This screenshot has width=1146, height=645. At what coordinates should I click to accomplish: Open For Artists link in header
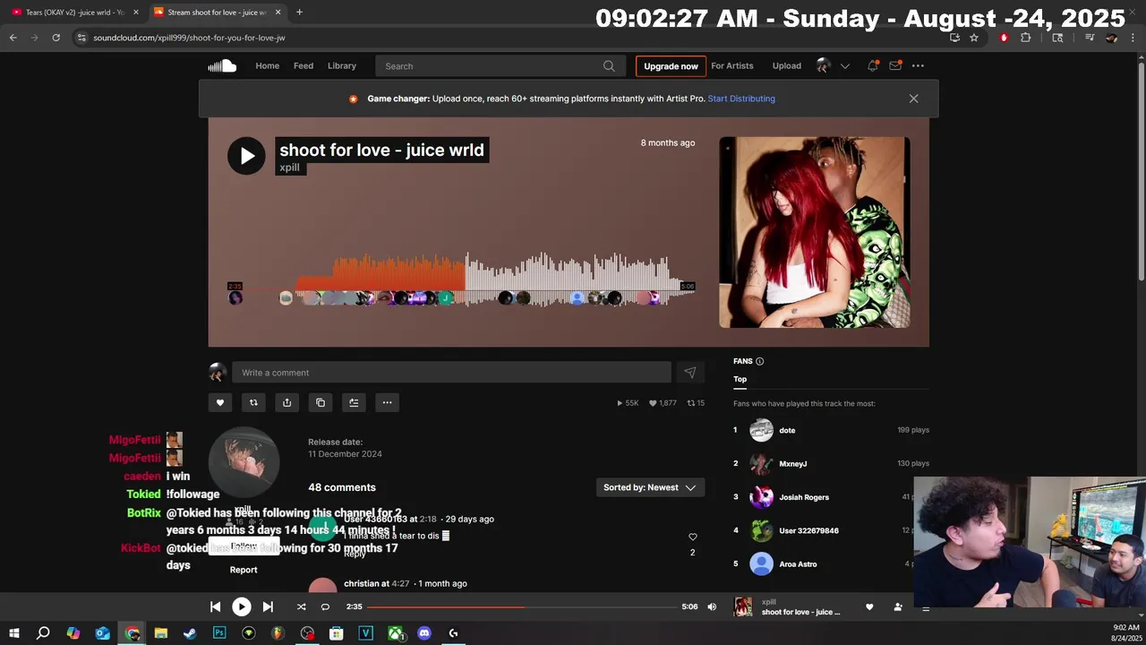[732, 65]
